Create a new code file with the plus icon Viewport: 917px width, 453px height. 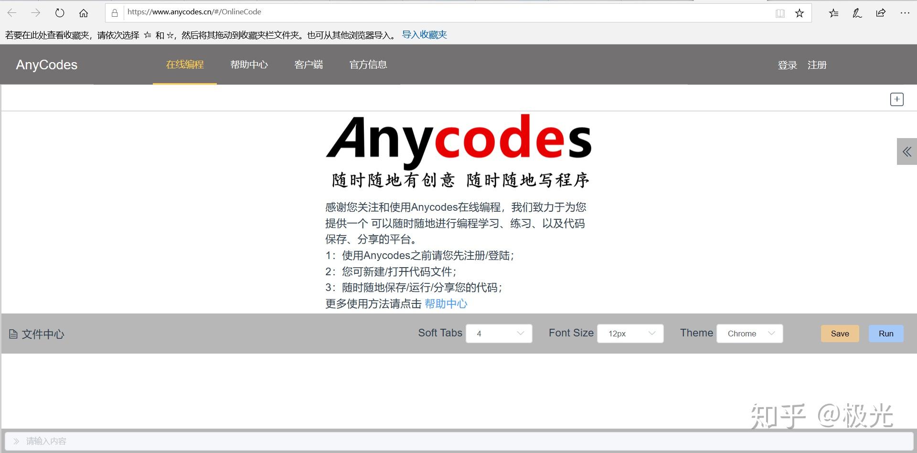[897, 99]
